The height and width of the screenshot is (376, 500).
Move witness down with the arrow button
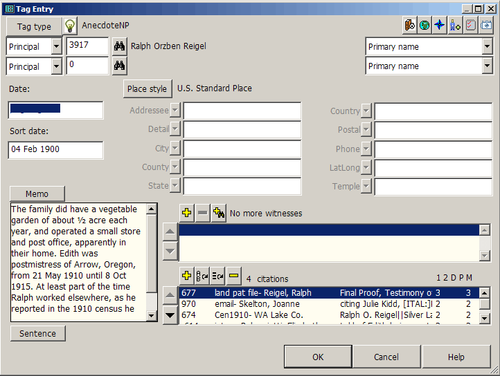[x=170, y=251]
